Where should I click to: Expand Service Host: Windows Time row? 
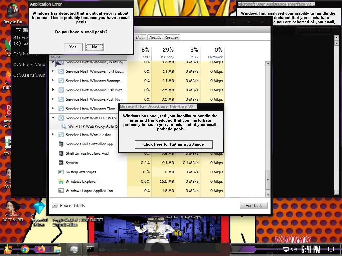click(x=53, y=108)
